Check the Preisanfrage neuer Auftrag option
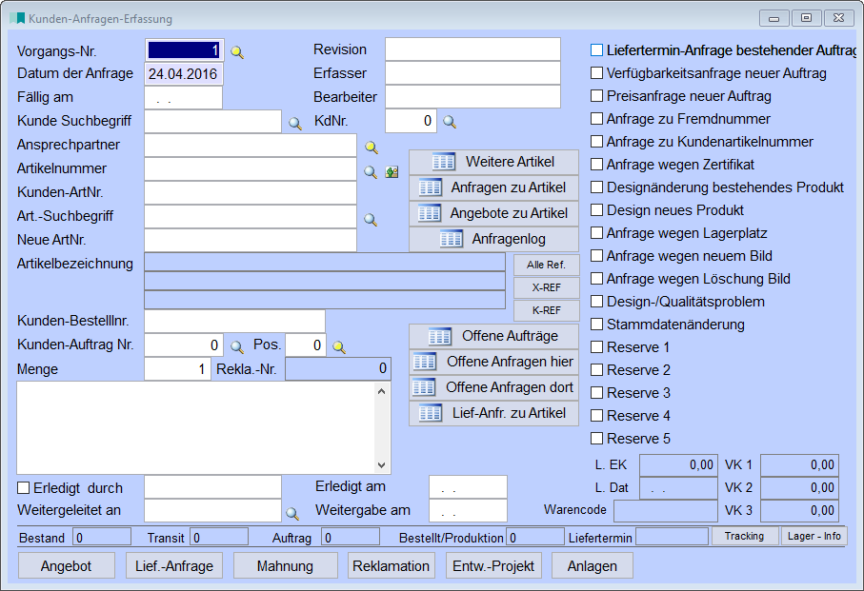Screen dimensions: 864x591 click(597, 96)
